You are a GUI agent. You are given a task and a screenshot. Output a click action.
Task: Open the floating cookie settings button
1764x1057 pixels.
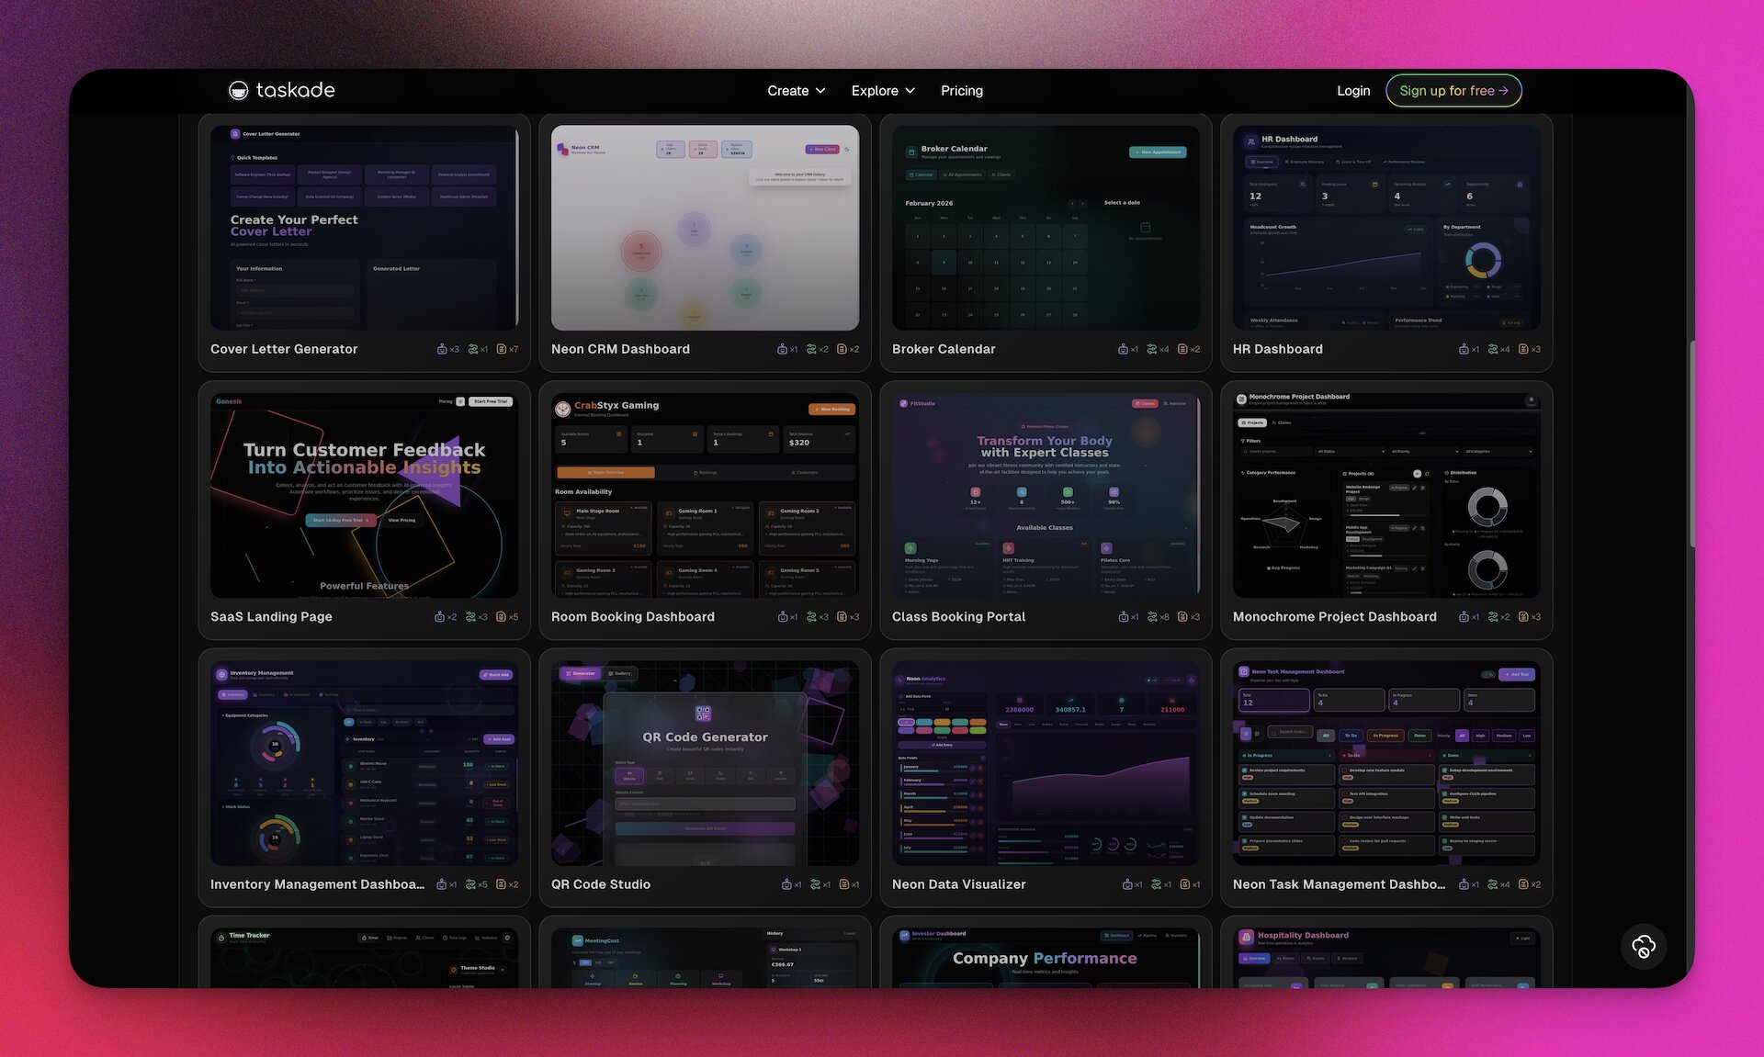1644,947
